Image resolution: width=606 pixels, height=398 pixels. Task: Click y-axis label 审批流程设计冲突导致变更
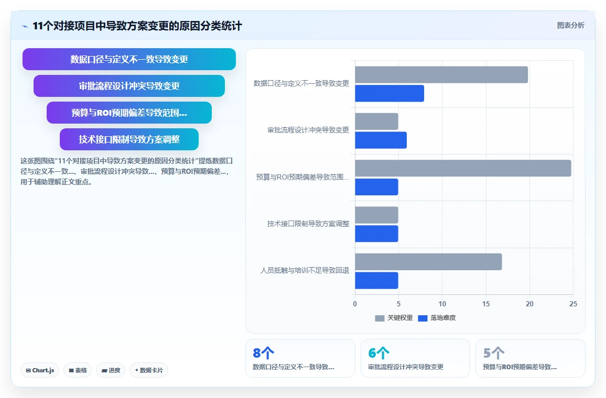(x=308, y=130)
